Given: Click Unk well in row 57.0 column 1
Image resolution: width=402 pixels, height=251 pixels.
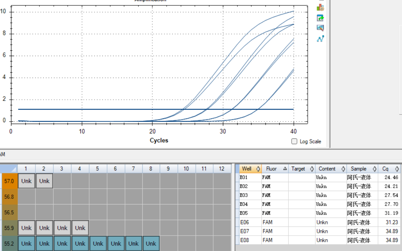Looking at the screenshot, I should [27, 181].
